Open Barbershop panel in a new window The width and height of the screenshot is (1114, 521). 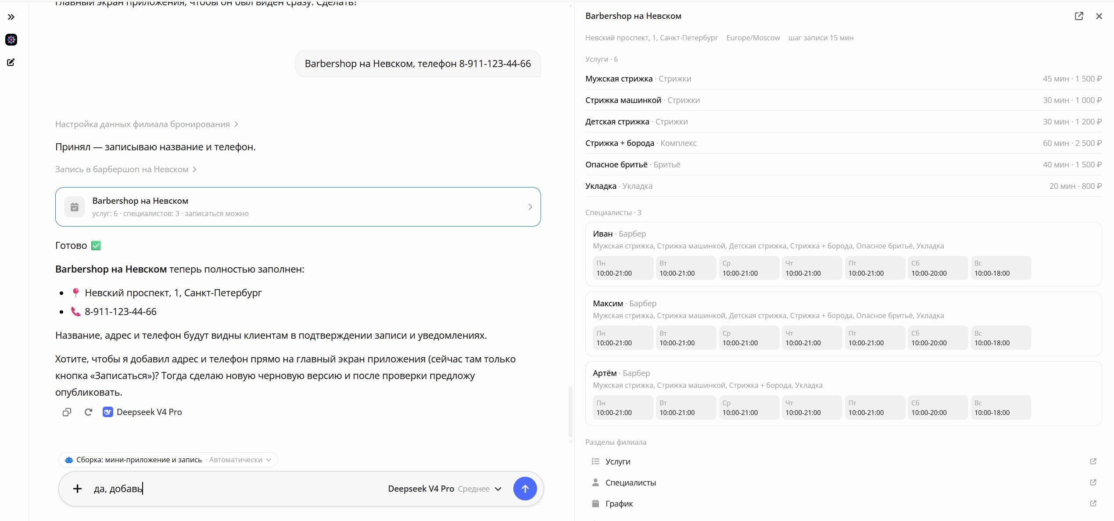coord(1079,16)
